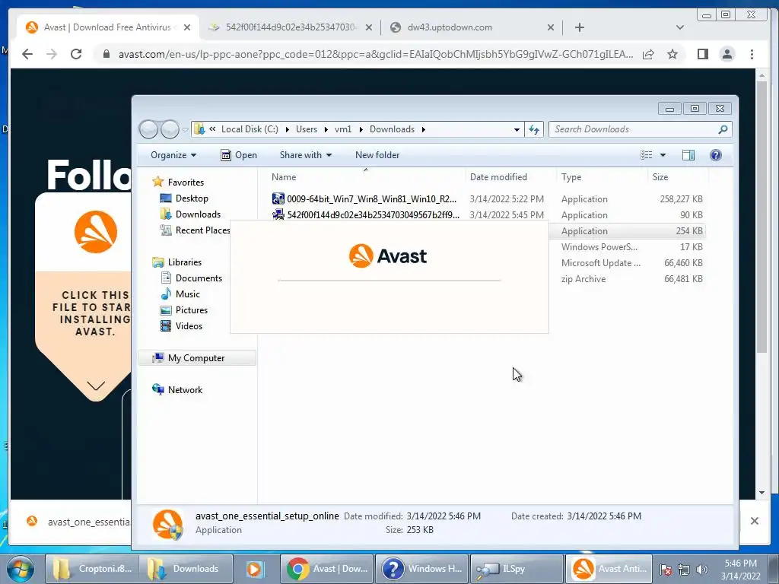Select the Avast Download Free Antivirus tab

[x=108, y=27]
